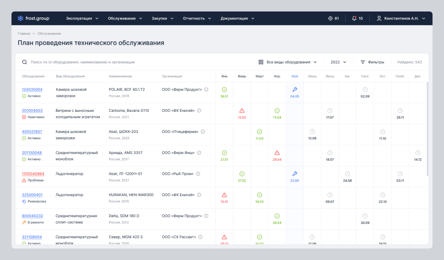Click the Неактивно status label

[36, 117]
